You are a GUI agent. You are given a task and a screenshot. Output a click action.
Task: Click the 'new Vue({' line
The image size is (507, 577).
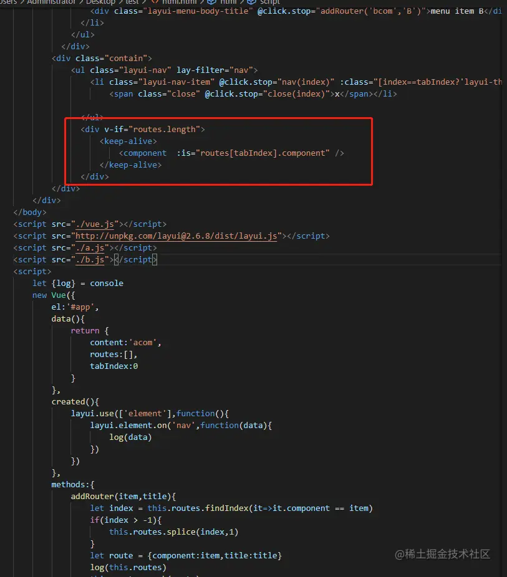pyautogui.click(x=54, y=295)
